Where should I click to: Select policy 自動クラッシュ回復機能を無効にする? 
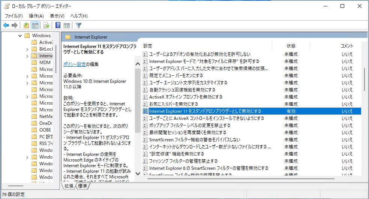[182, 90]
